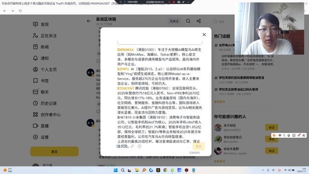Screen dimensions: 309x174
Task: Click the link icon in composer toolbar
Action: (132, 146)
